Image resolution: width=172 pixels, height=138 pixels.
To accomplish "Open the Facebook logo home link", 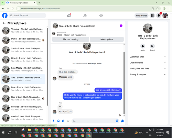I will (x=5, y=16).
